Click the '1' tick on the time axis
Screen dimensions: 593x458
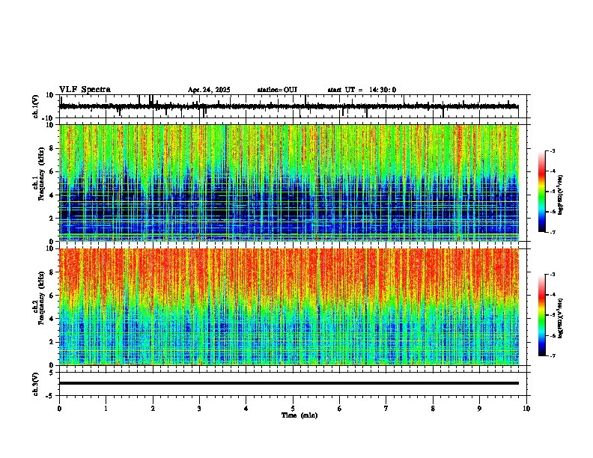[106, 409]
